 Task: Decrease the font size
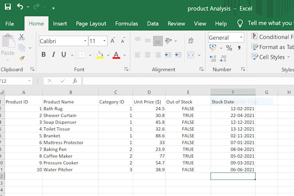pos(123,41)
